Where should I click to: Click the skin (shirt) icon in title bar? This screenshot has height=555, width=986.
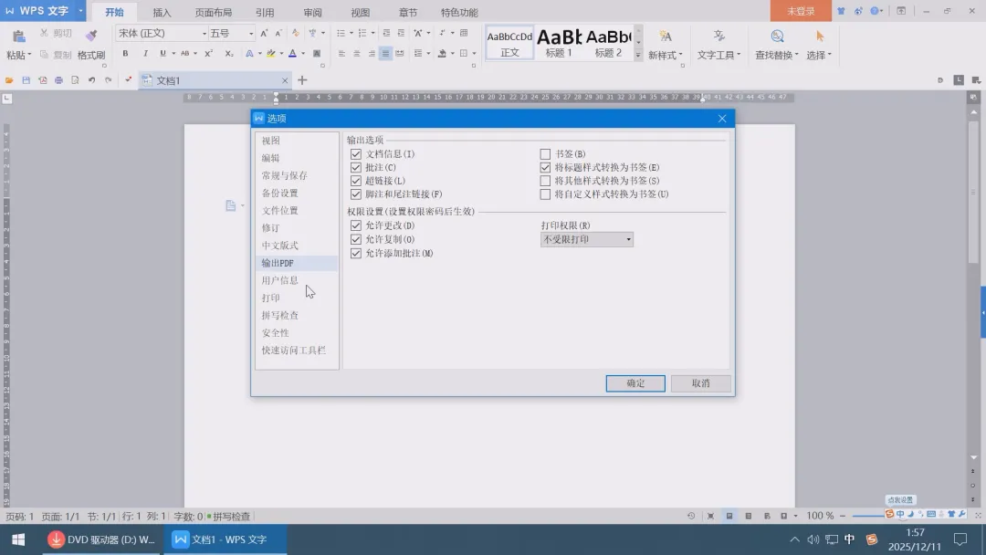(x=841, y=11)
